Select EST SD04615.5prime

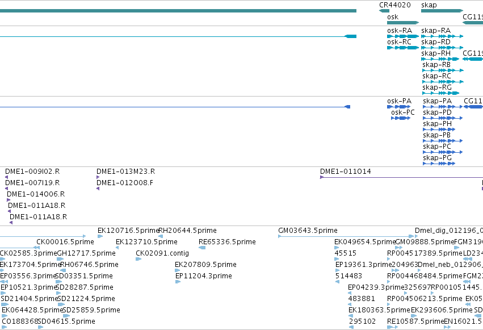pyautogui.click(x=40, y=327)
